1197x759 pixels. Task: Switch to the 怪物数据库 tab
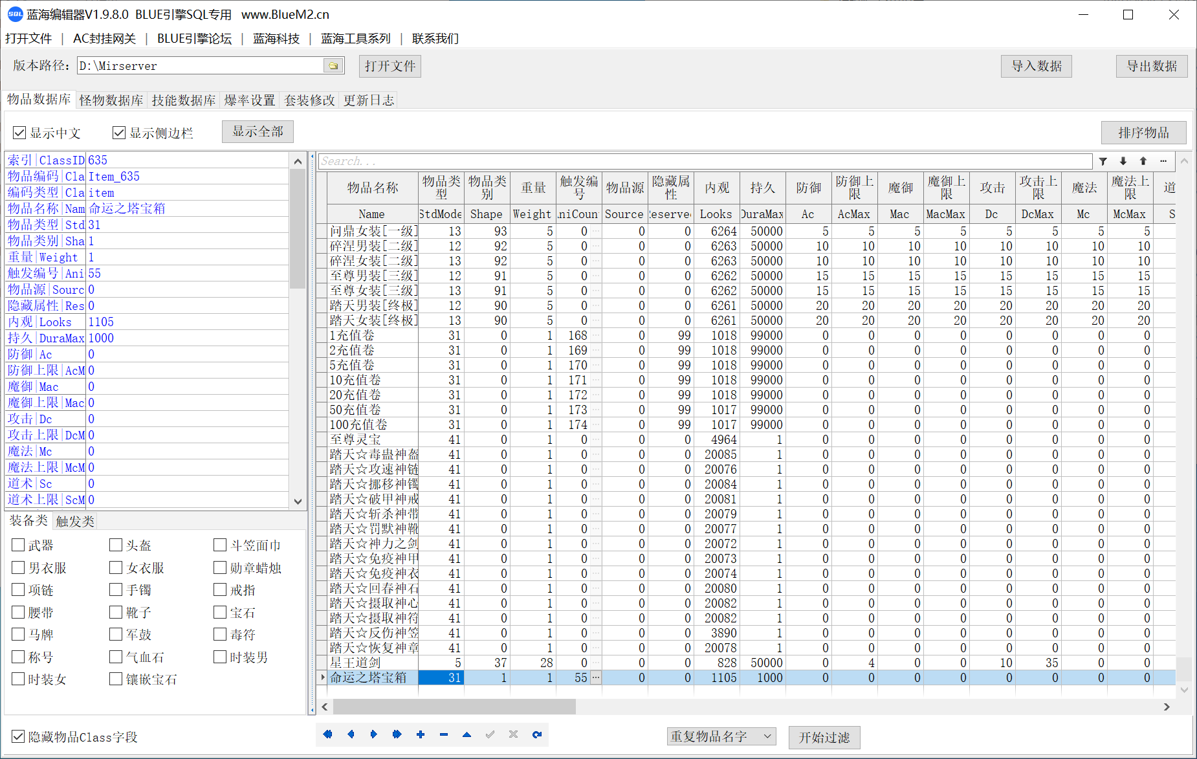[x=111, y=100]
